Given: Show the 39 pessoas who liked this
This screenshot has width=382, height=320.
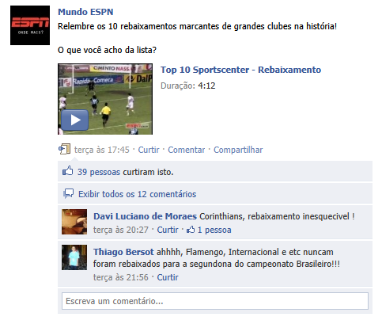Looking at the screenshot, I should tap(99, 172).
